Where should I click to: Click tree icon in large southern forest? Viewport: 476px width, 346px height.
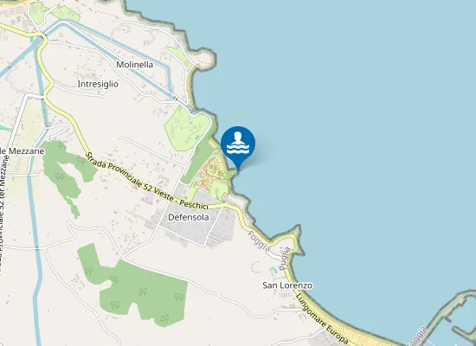[143, 292]
